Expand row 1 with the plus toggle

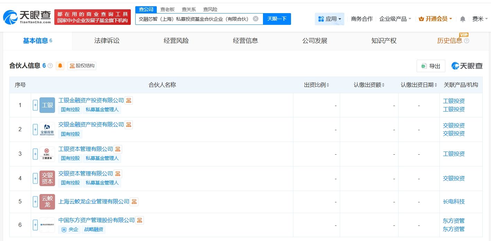click(35, 105)
